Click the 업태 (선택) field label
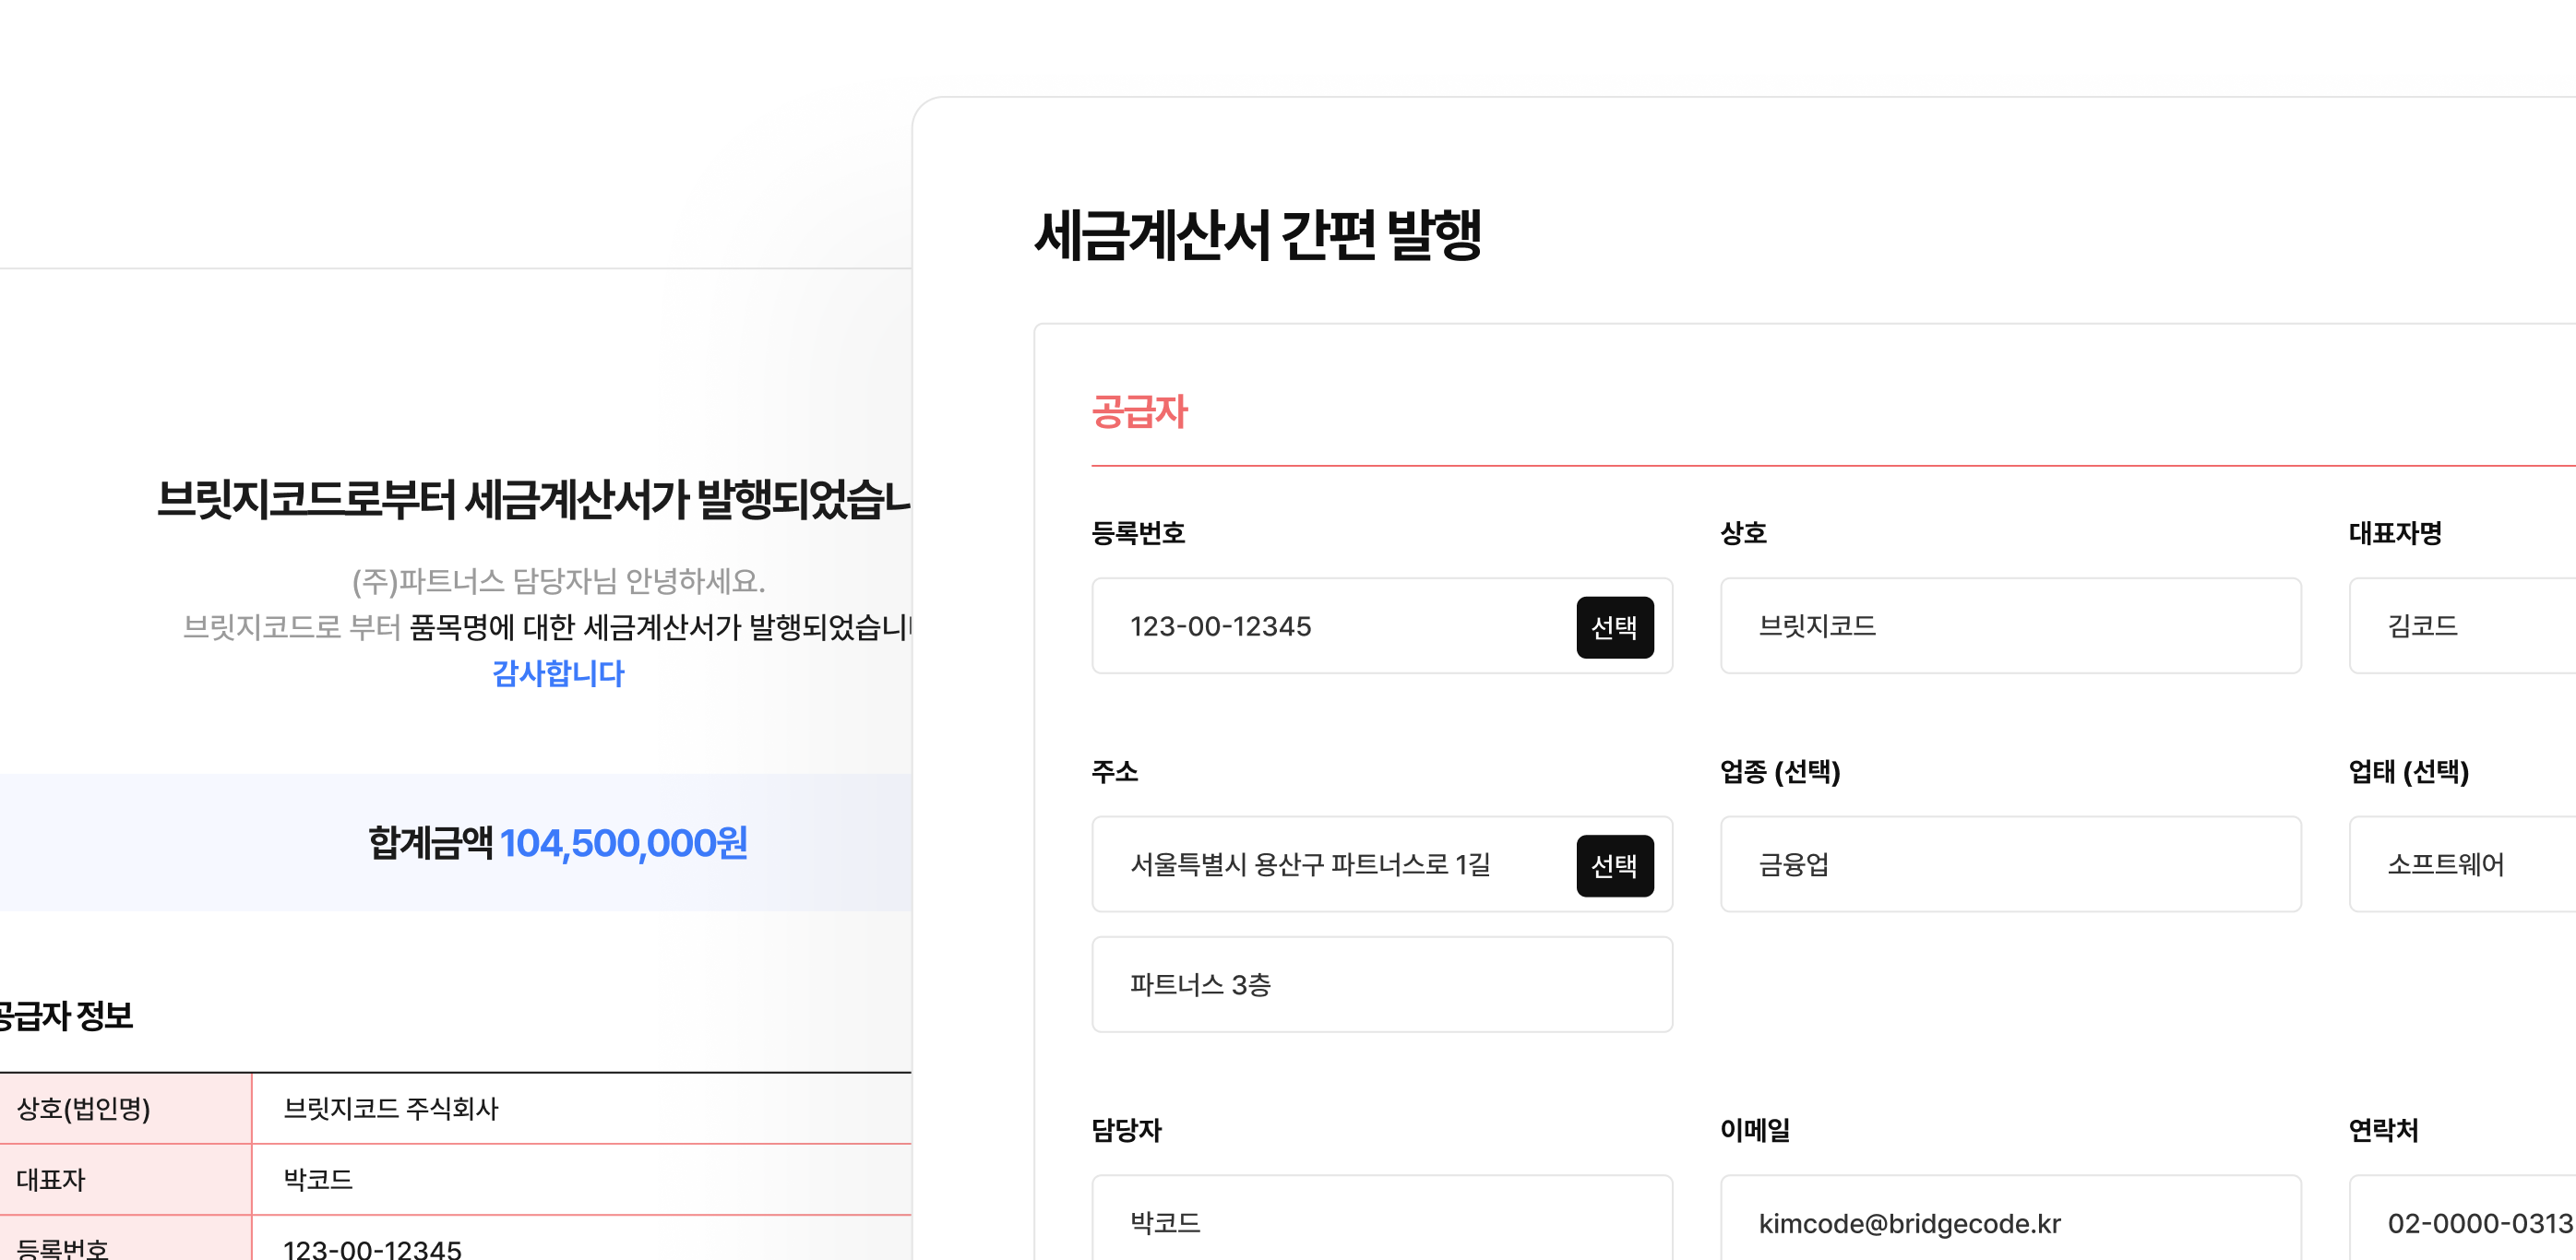The image size is (2576, 1260). 2409,772
